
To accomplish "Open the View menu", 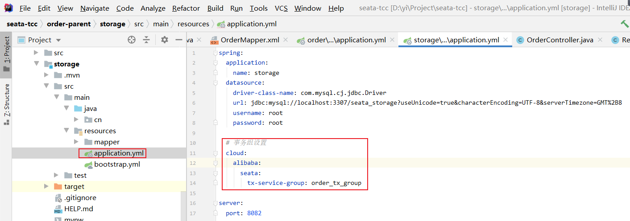I will 65,8.
